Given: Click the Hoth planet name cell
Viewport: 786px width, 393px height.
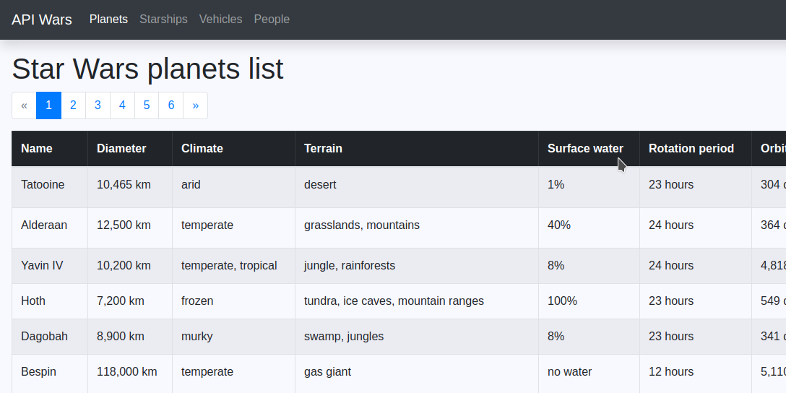Looking at the screenshot, I should pos(34,301).
